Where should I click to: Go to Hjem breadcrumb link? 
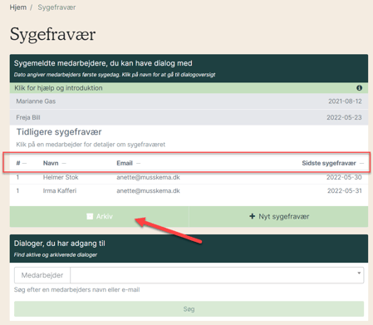pyautogui.click(x=18, y=7)
